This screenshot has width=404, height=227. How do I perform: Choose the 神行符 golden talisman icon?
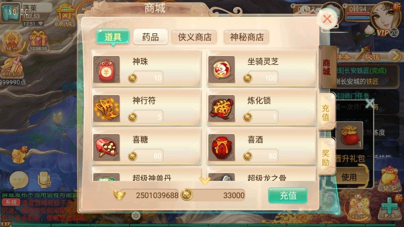pyautogui.click(x=107, y=108)
